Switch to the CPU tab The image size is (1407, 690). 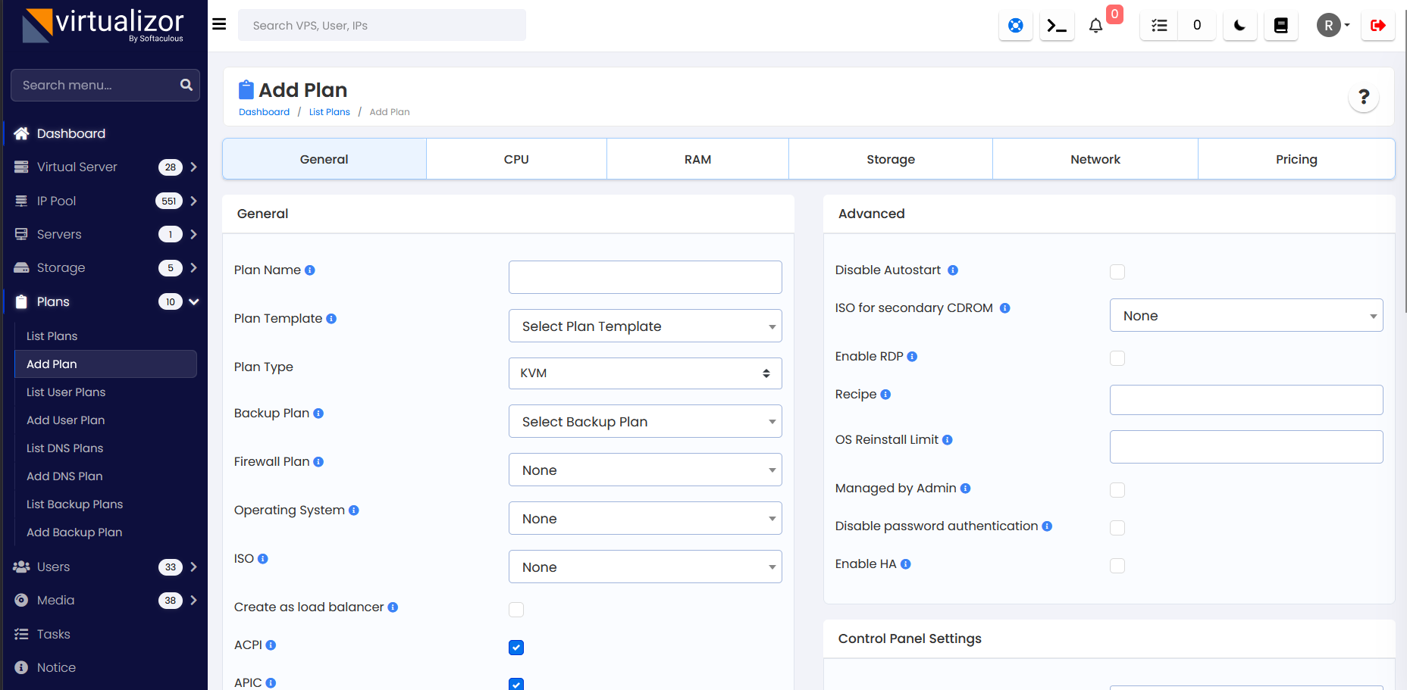pyautogui.click(x=516, y=159)
